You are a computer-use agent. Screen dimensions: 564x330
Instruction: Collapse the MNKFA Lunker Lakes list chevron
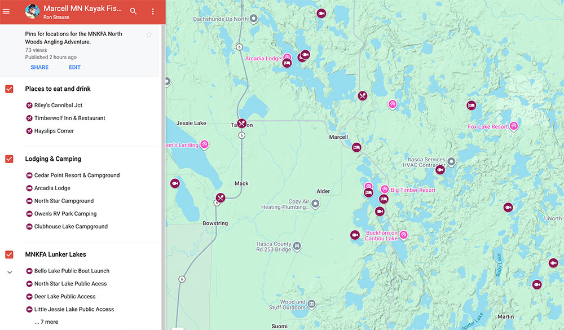pyautogui.click(x=9, y=272)
